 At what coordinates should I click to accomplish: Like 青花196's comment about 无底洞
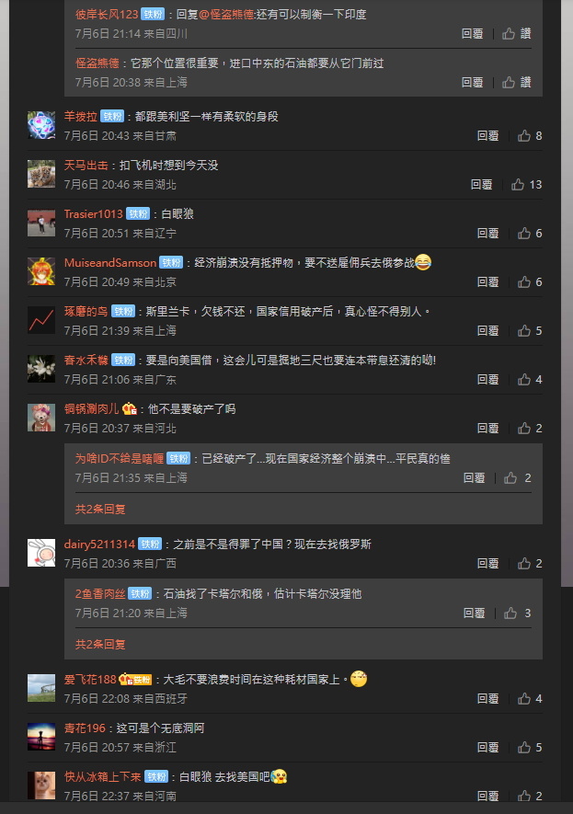pos(530,748)
